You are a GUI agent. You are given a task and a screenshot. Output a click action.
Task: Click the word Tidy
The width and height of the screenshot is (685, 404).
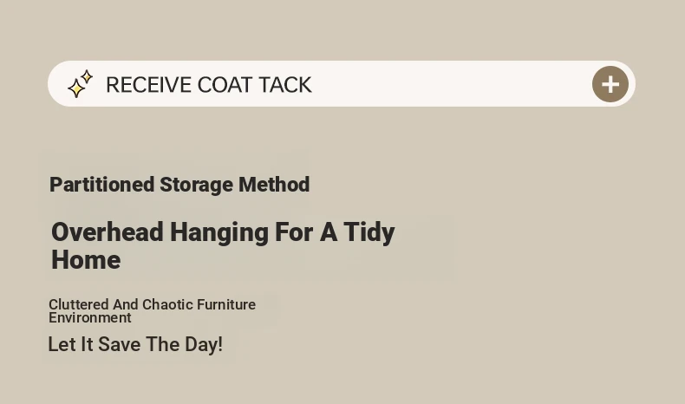(369, 232)
